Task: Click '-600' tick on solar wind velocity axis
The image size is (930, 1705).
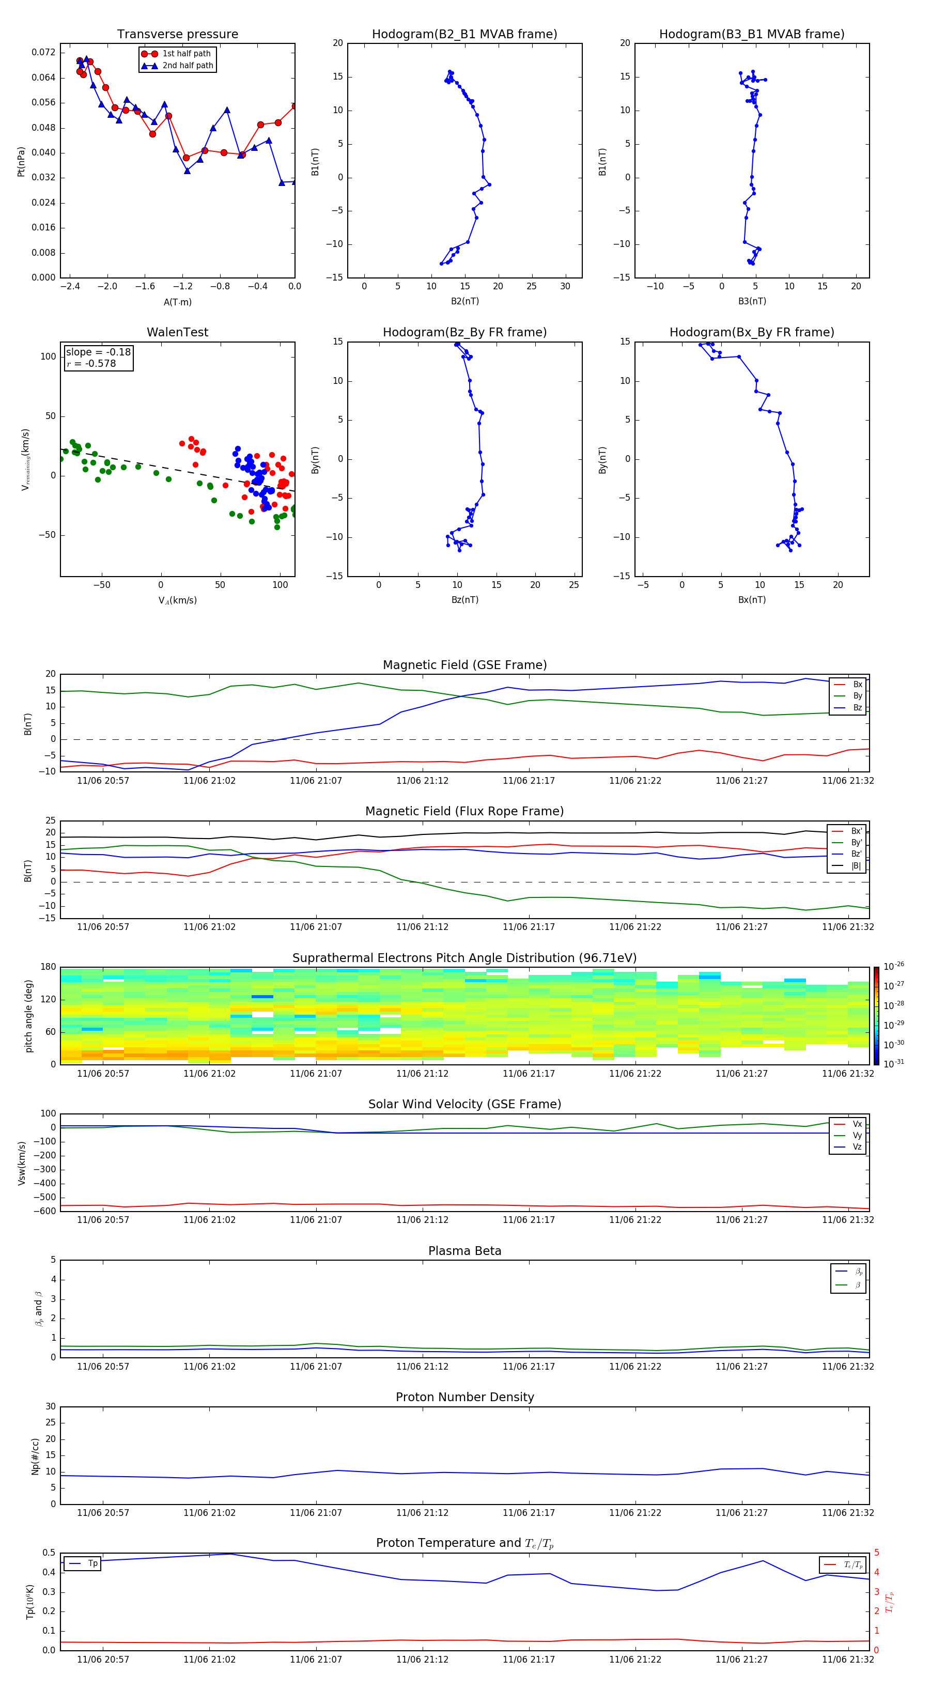Action: tap(45, 1211)
